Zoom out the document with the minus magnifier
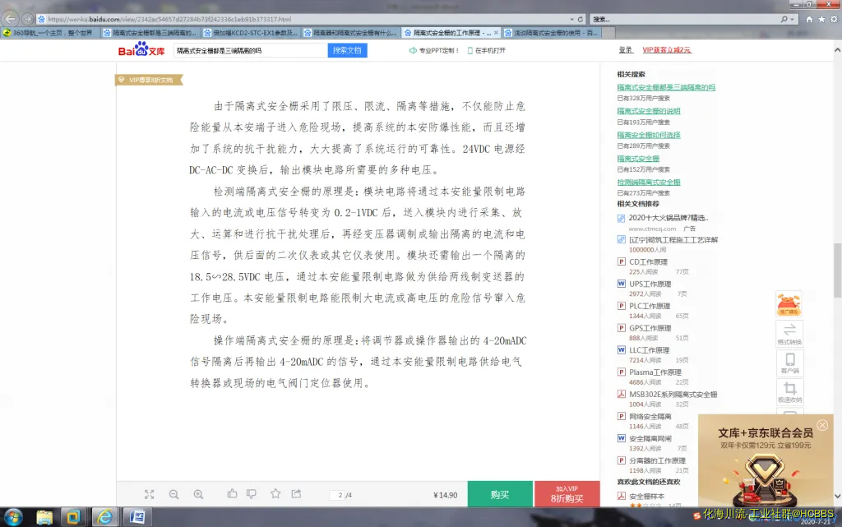 click(173, 494)
